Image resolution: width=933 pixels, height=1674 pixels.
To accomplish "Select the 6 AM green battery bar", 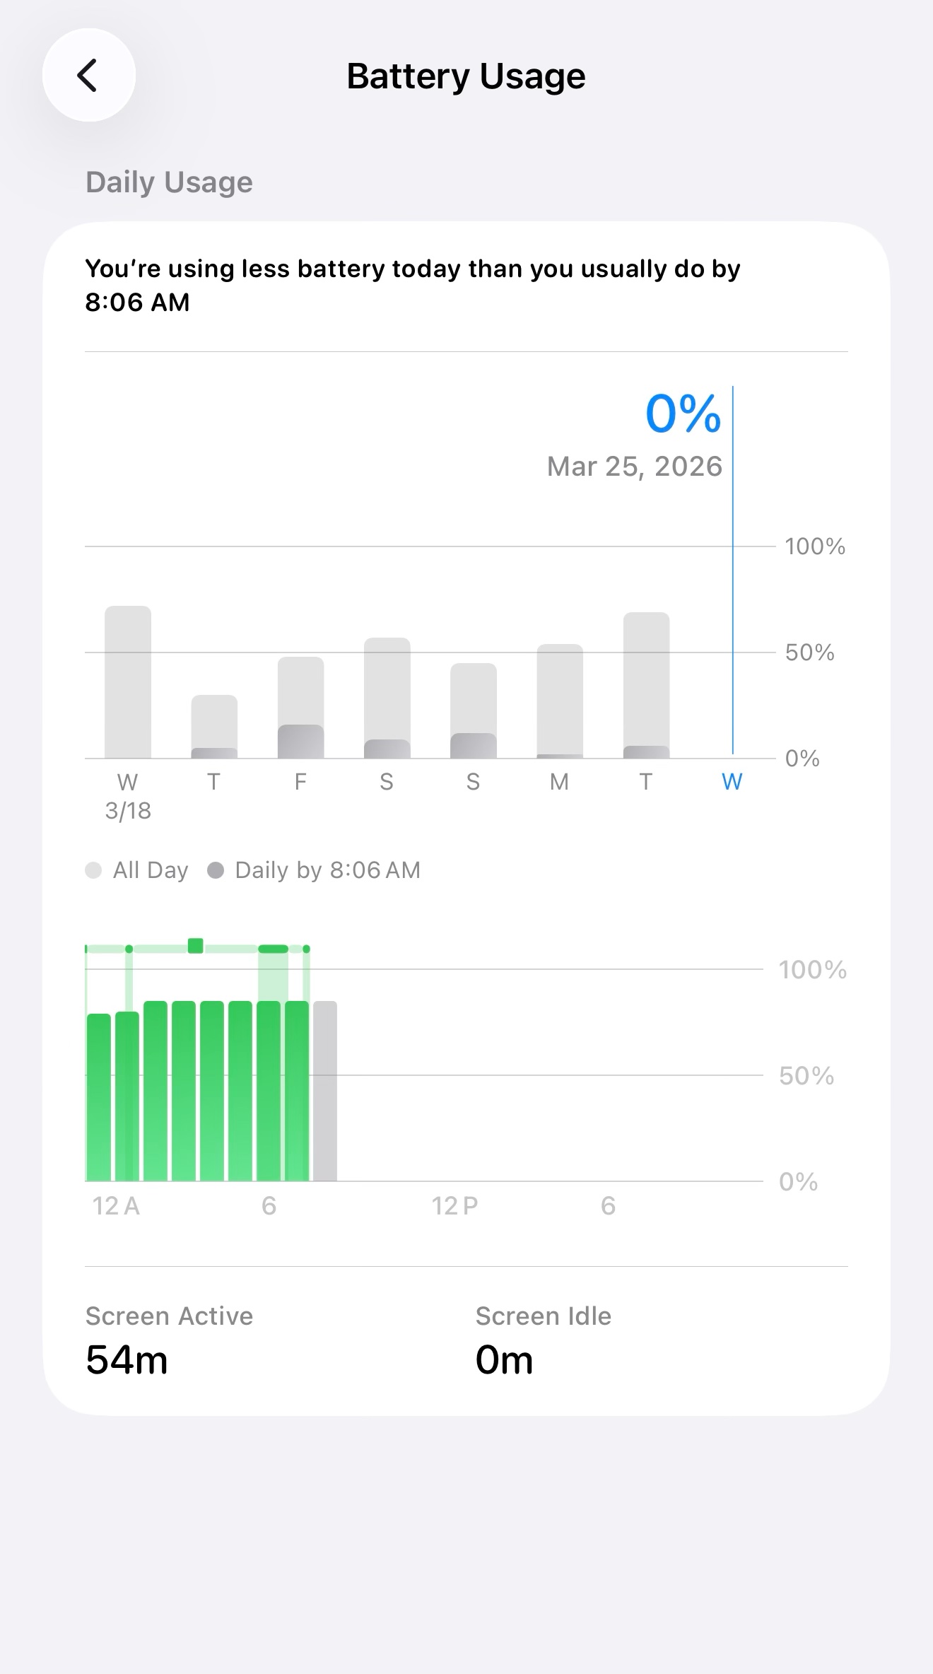I will point(269,1091).
